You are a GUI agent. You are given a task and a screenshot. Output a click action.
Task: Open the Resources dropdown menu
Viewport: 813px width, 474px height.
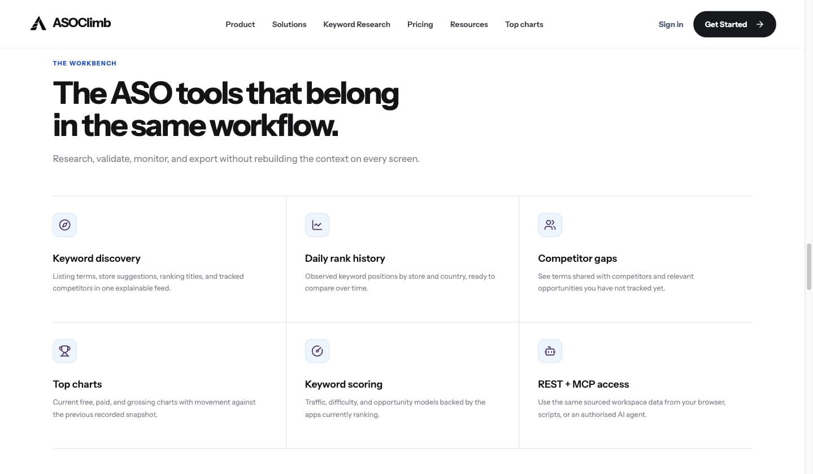pyautogui.click(x=469, y=24)
